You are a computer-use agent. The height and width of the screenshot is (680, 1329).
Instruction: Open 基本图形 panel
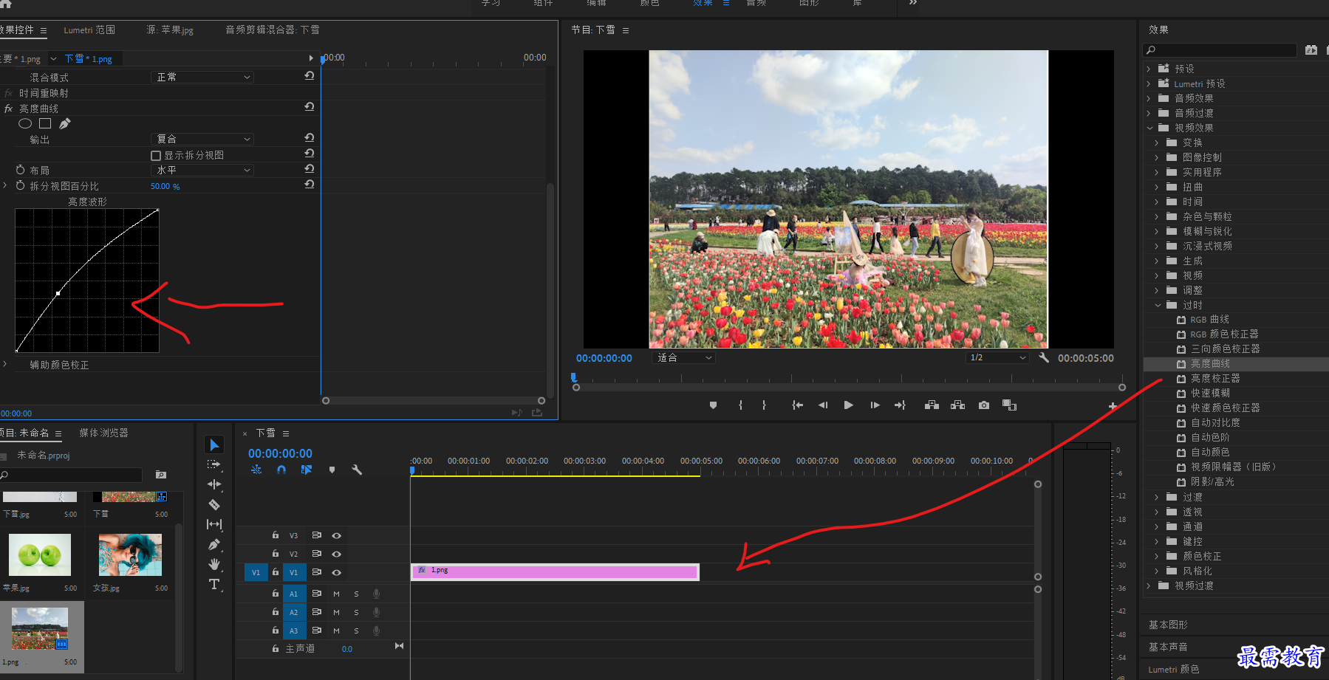click(1168, 625)
